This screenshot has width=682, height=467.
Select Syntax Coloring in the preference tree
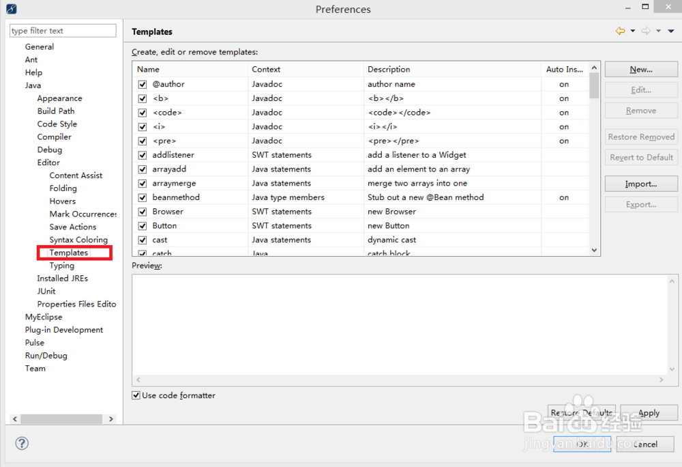coord(78,240)
